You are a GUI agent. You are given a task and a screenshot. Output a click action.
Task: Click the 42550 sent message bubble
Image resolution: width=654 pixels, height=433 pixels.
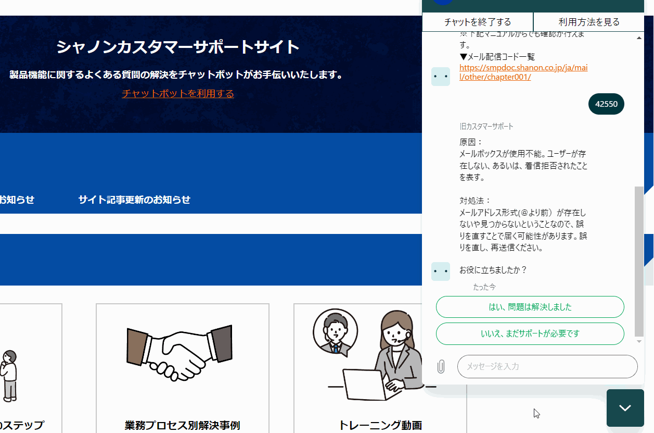[x=606, y=104]
